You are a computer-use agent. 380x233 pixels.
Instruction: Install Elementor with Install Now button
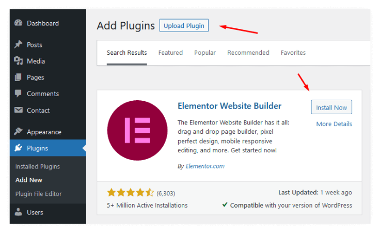(x=331, y=107)
